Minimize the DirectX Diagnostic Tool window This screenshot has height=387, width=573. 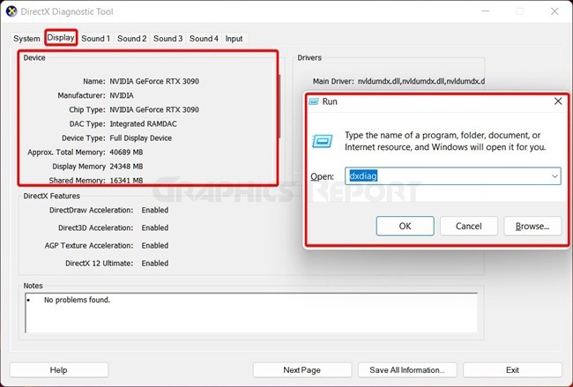point(486,11)
